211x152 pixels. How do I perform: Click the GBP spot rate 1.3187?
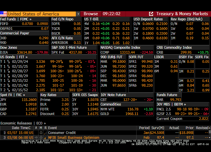[31, 109]
